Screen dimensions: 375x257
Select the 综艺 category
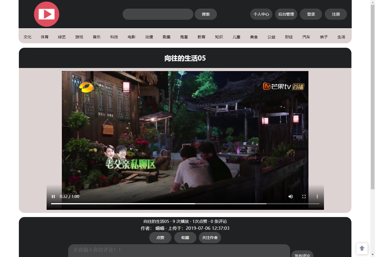point(62,37)
